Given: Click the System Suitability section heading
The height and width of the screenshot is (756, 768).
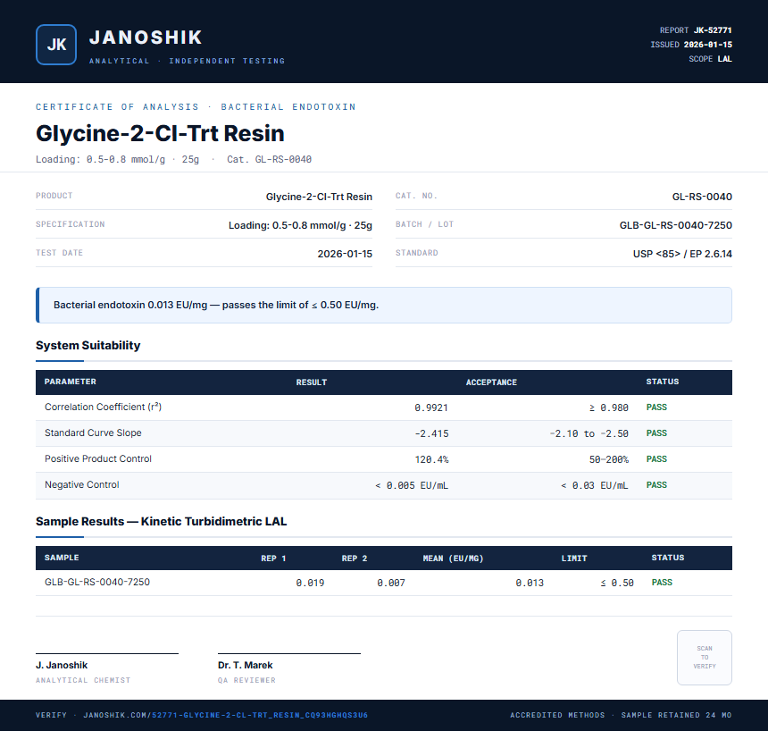Looking at the screenshot, I should (x=88, y=345).
